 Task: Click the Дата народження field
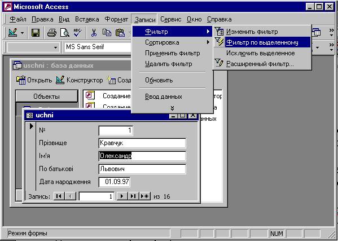pos(114,182)
